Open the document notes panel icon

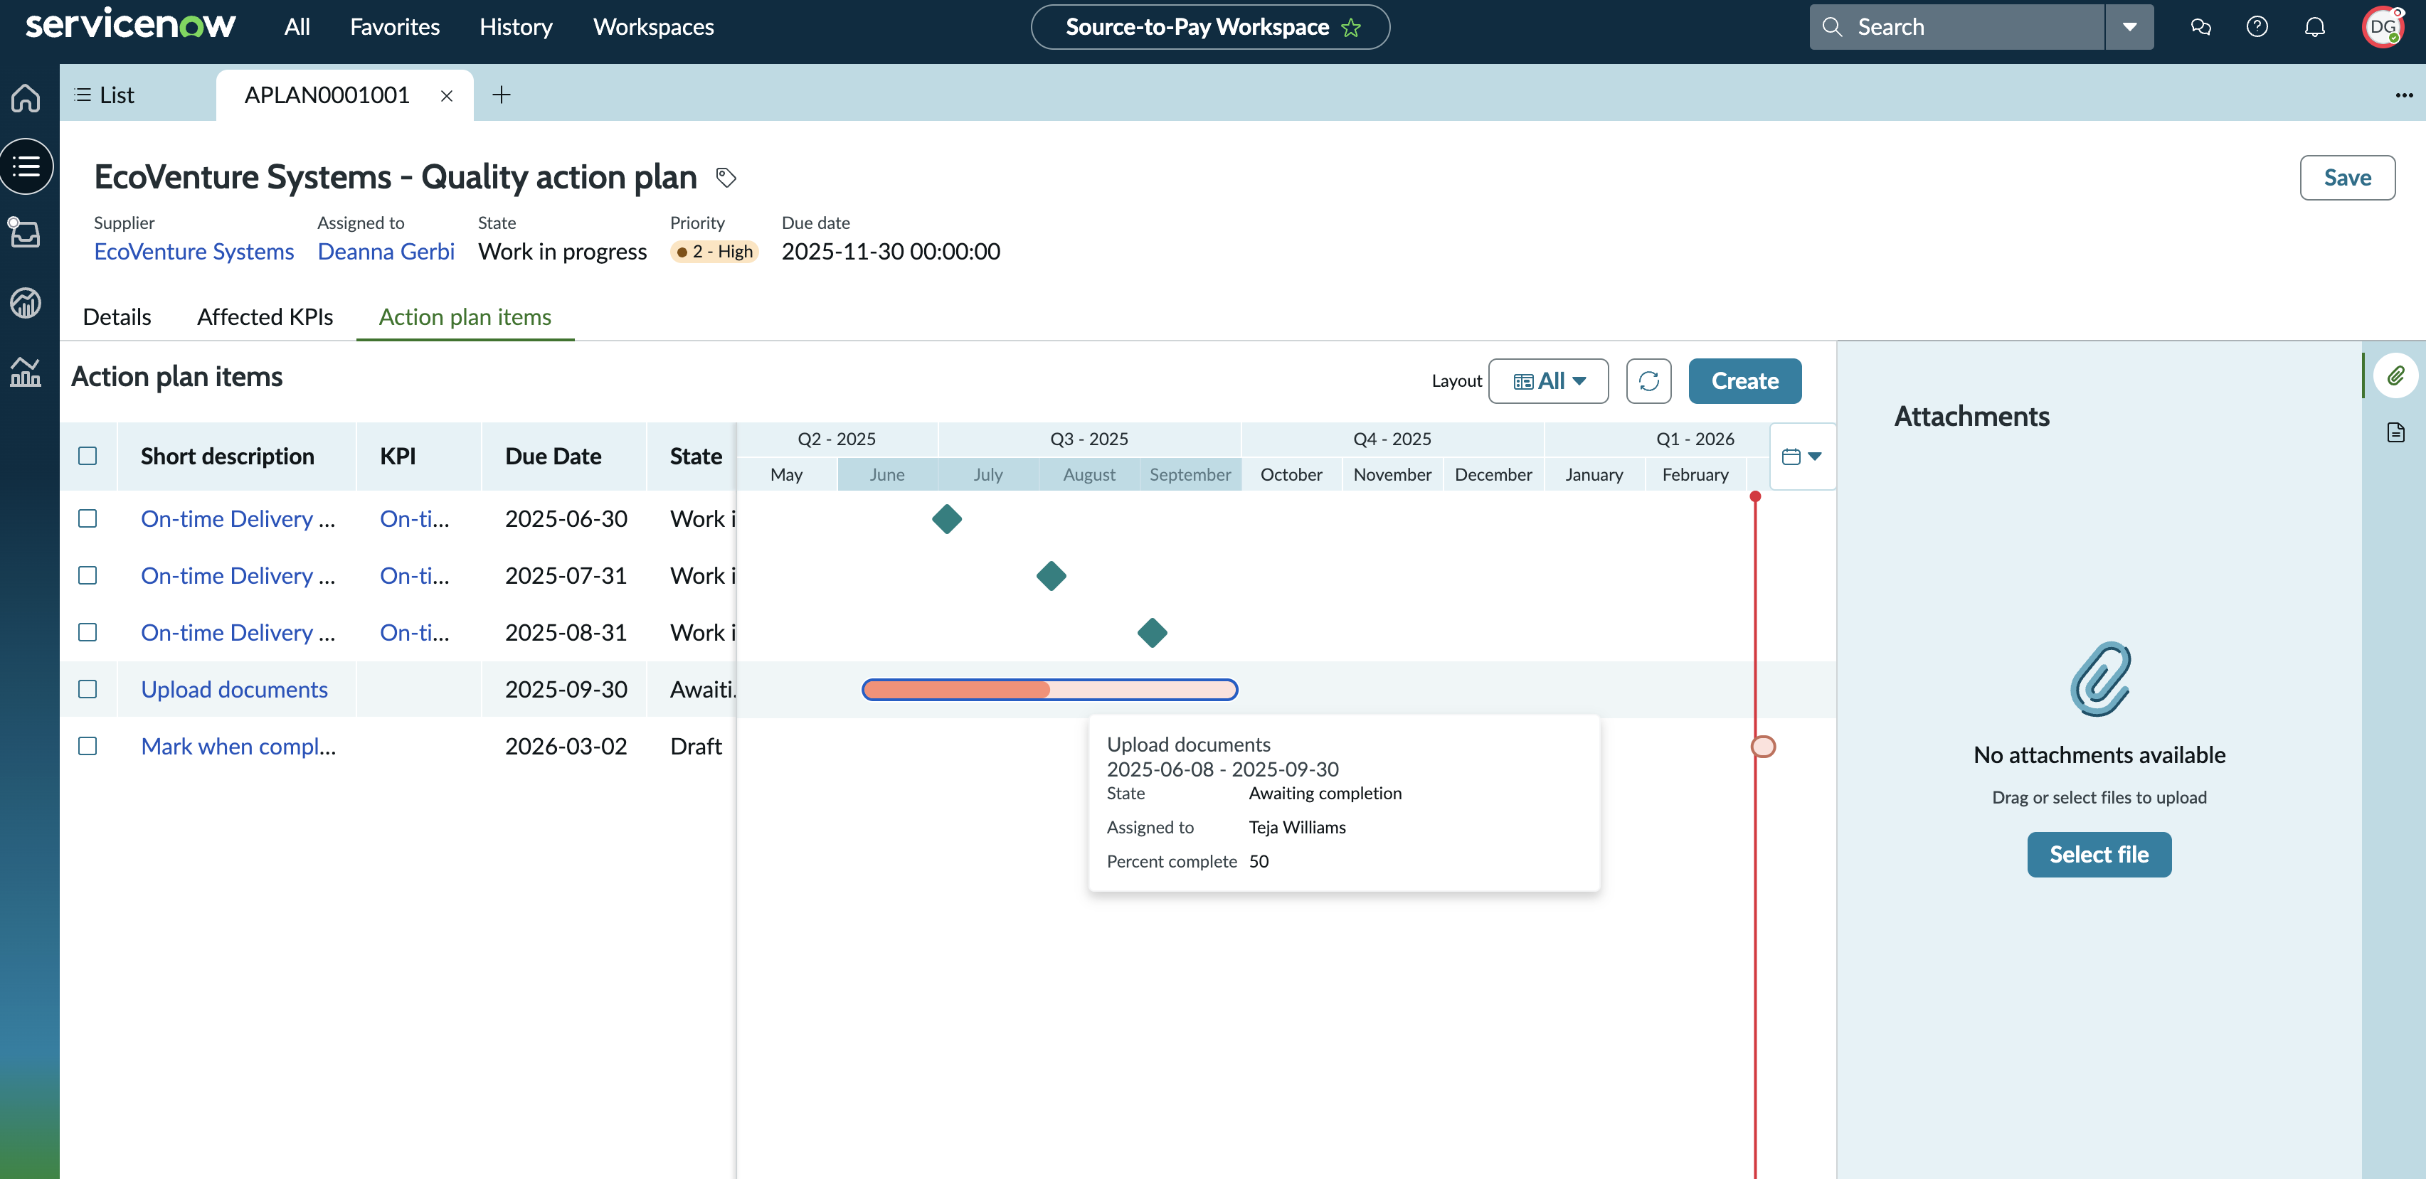(x=2396, y=432)
